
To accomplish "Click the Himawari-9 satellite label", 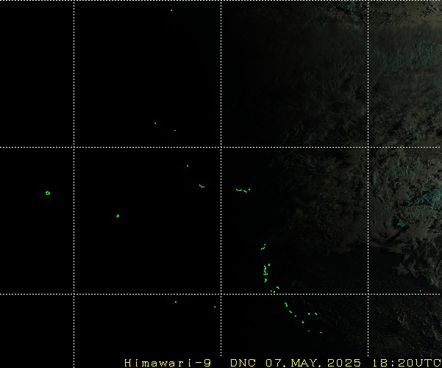I will pyautogui.click(x=168, y=363).
